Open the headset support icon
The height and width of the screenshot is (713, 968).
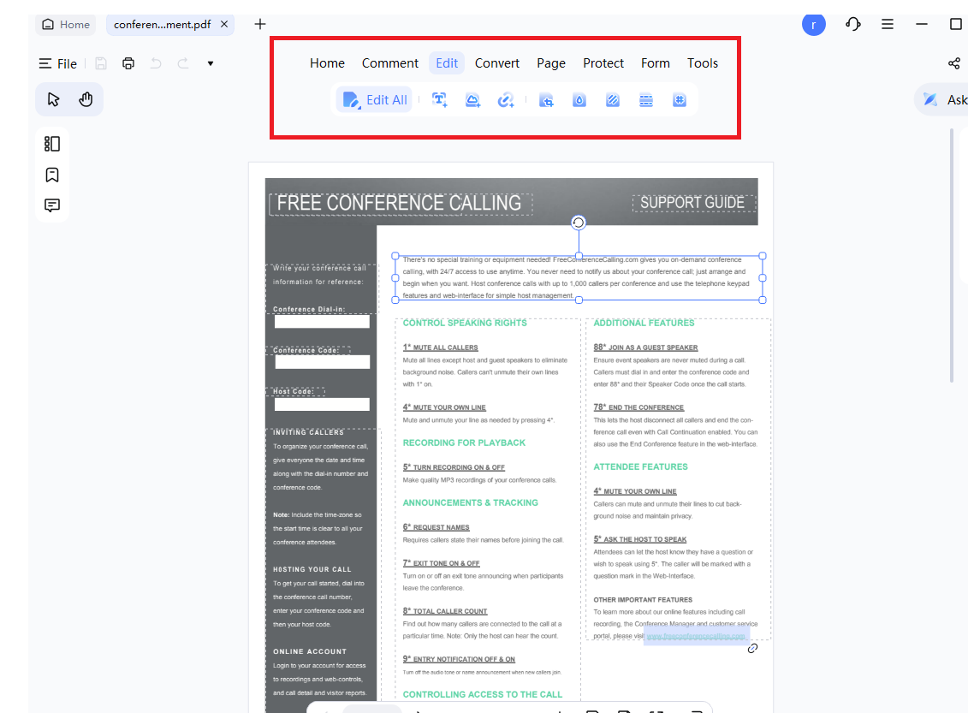(x=853, y=24)
